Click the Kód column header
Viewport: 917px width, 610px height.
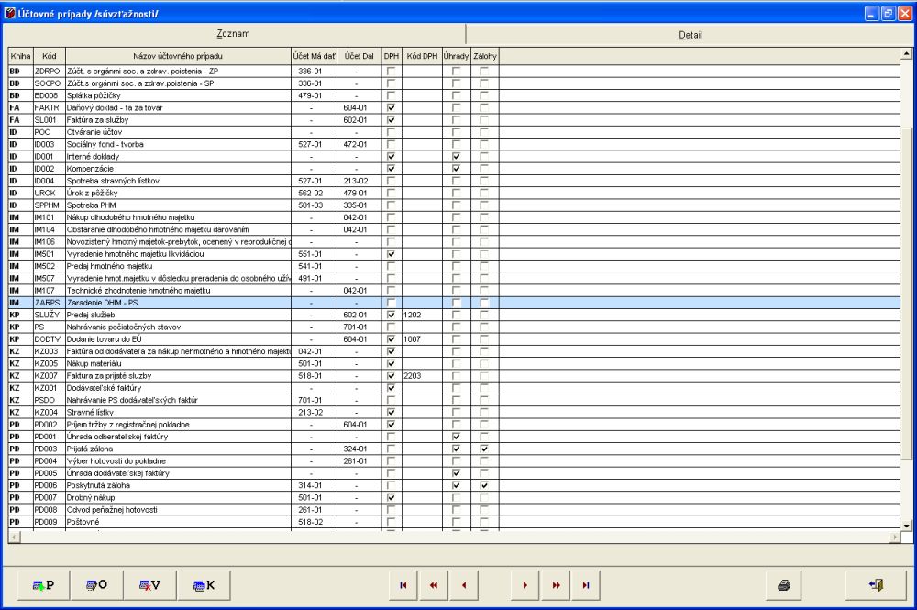coord(50,56)
